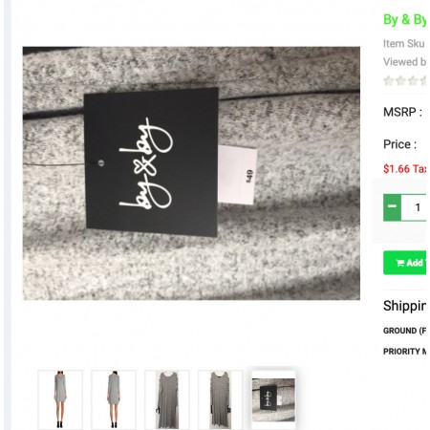This screenshot has height=430, width=430.
Task: Click the second rating star
Action: click(x=400, y=81)
